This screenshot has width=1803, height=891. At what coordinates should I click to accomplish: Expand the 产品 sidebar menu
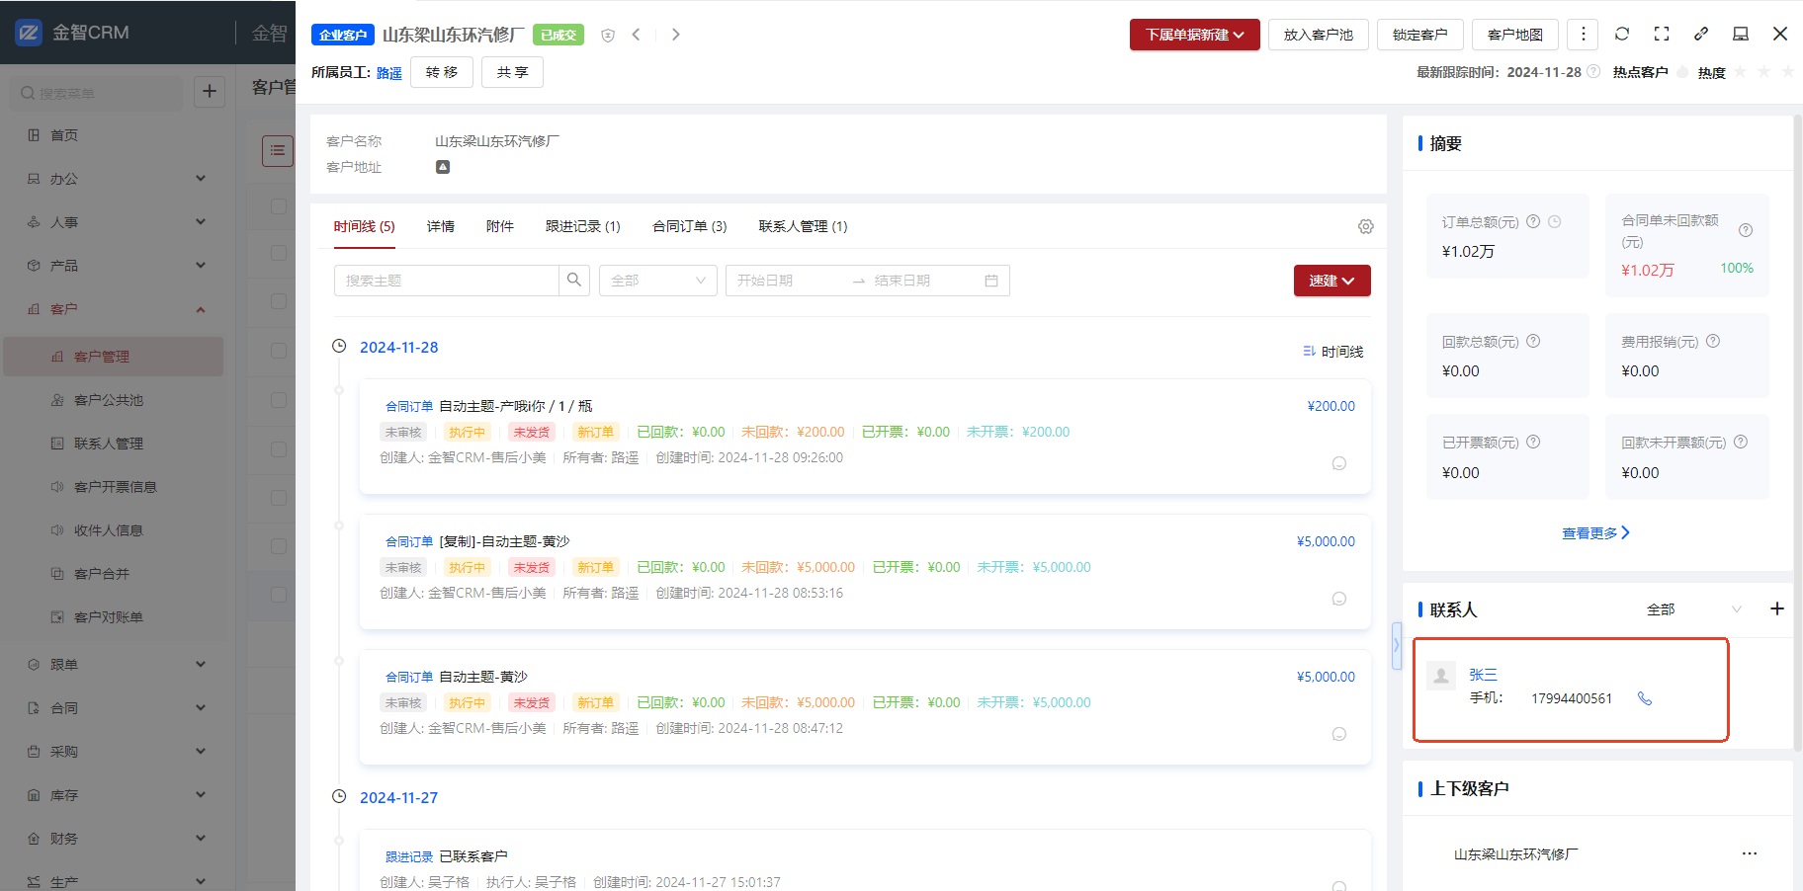coord(118,266)
